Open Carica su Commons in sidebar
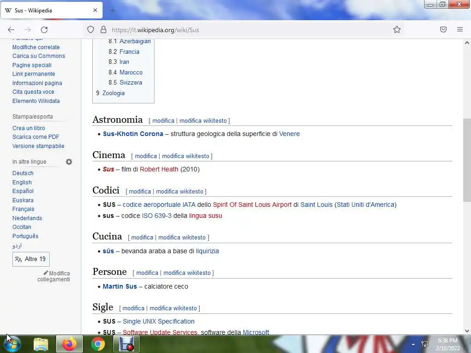The height and width of the screenshot is (353, 471). pos(39,56)
